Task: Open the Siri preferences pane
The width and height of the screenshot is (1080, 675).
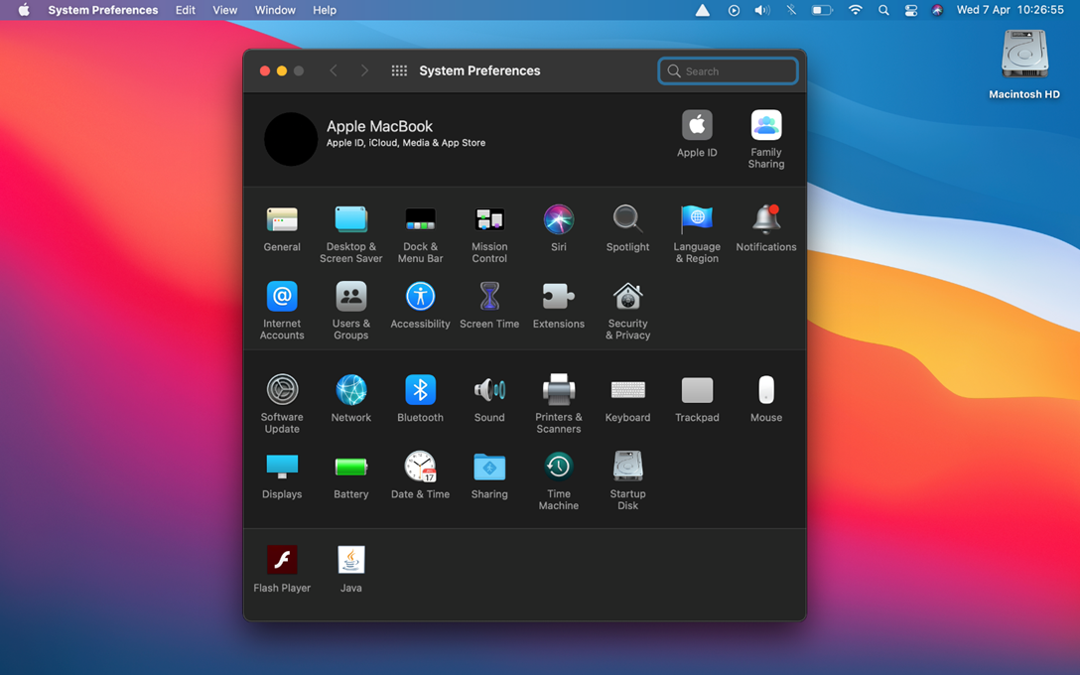Action: click(x=558, y=220)
